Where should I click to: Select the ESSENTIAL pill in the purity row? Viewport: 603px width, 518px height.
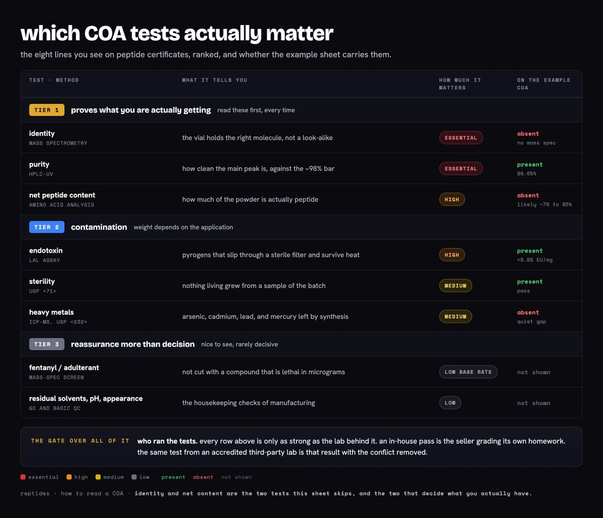461,168
